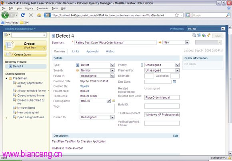
Task: Click the Save button
Action: coord(218,36)
